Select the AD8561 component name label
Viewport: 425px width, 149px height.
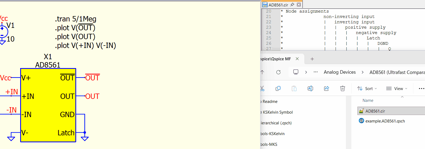48,65
